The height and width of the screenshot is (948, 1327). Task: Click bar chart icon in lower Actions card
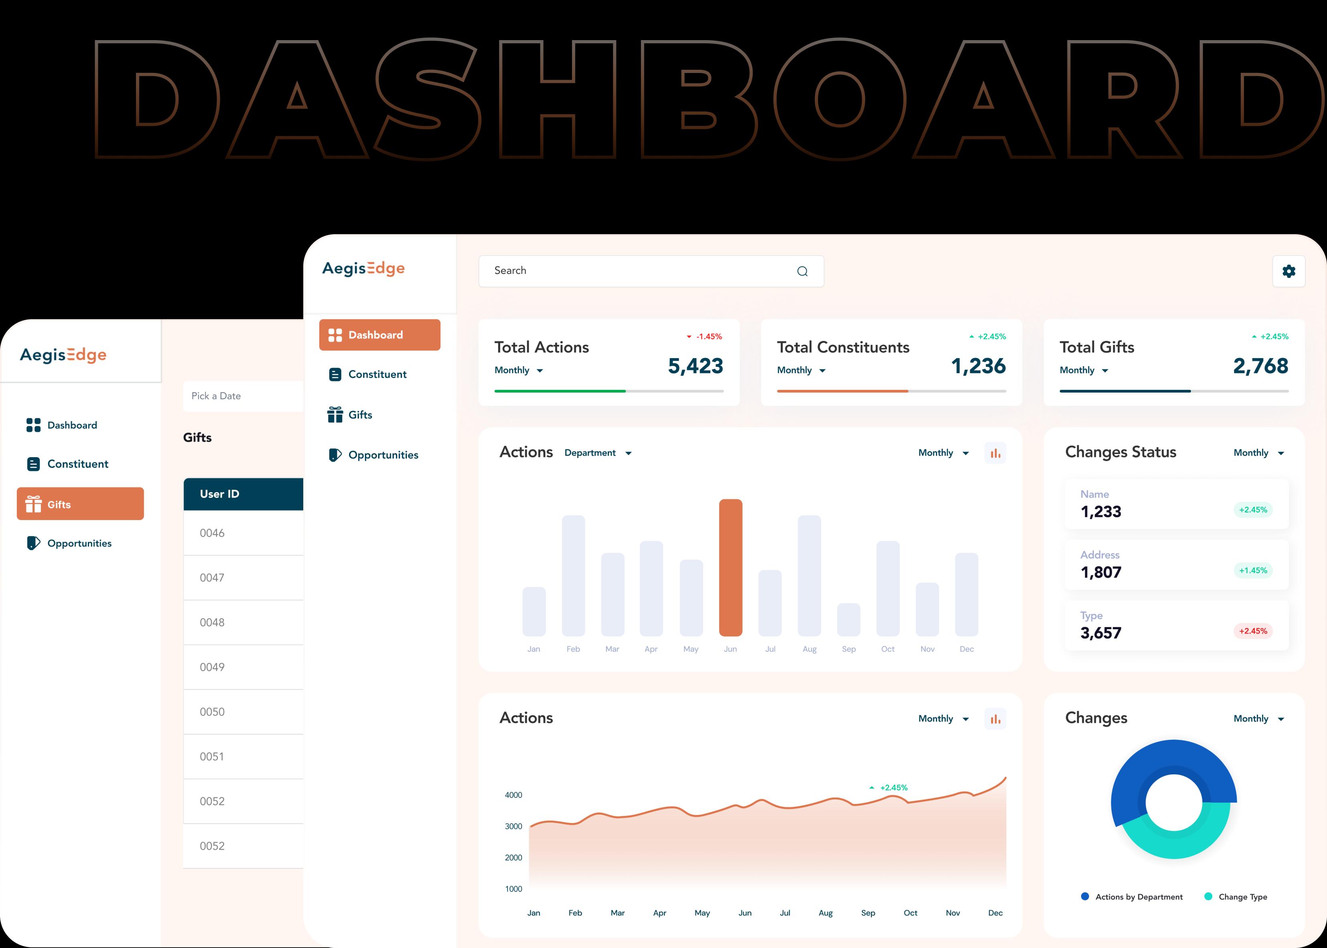coord(995,719)
